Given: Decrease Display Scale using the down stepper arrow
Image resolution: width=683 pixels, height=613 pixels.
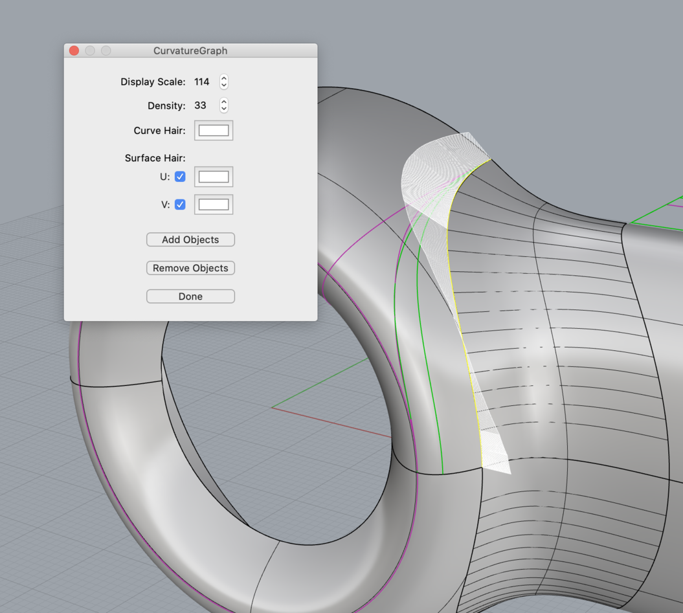Looking at the screenshot, I should click(x=223, y=85).
